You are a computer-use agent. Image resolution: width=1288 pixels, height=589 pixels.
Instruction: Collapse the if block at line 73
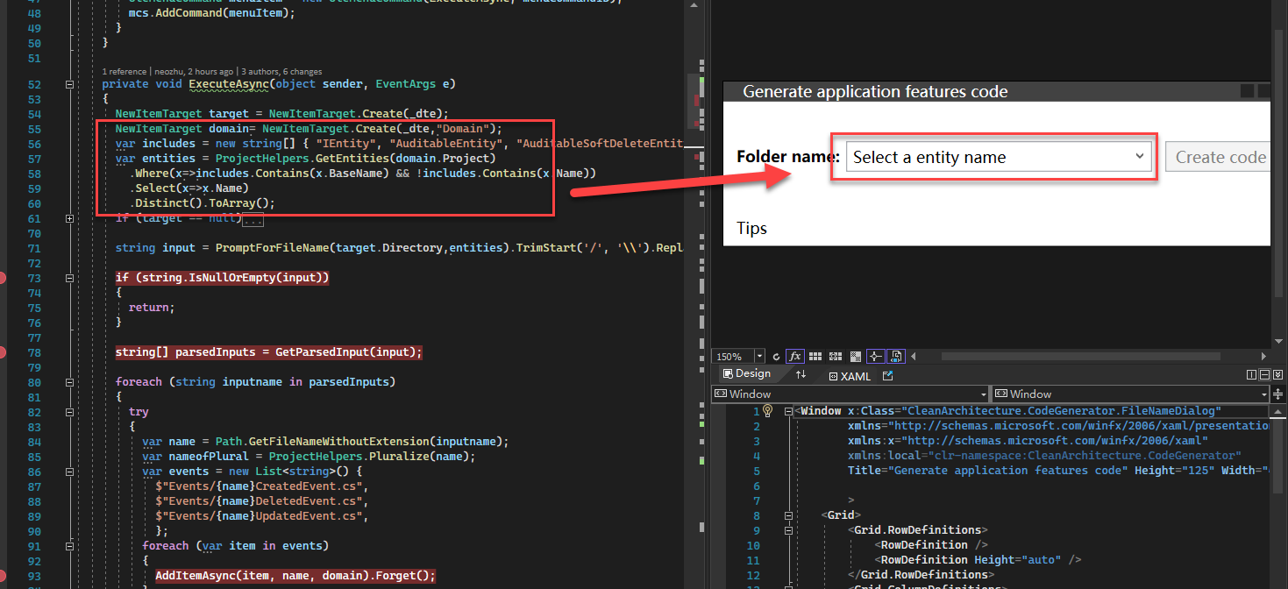point(68,278)
